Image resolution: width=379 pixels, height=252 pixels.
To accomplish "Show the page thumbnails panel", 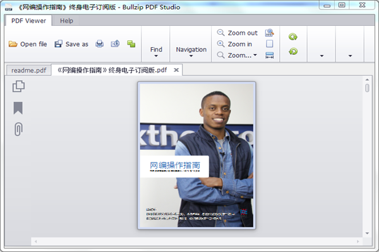I will [x=18, y=86].
